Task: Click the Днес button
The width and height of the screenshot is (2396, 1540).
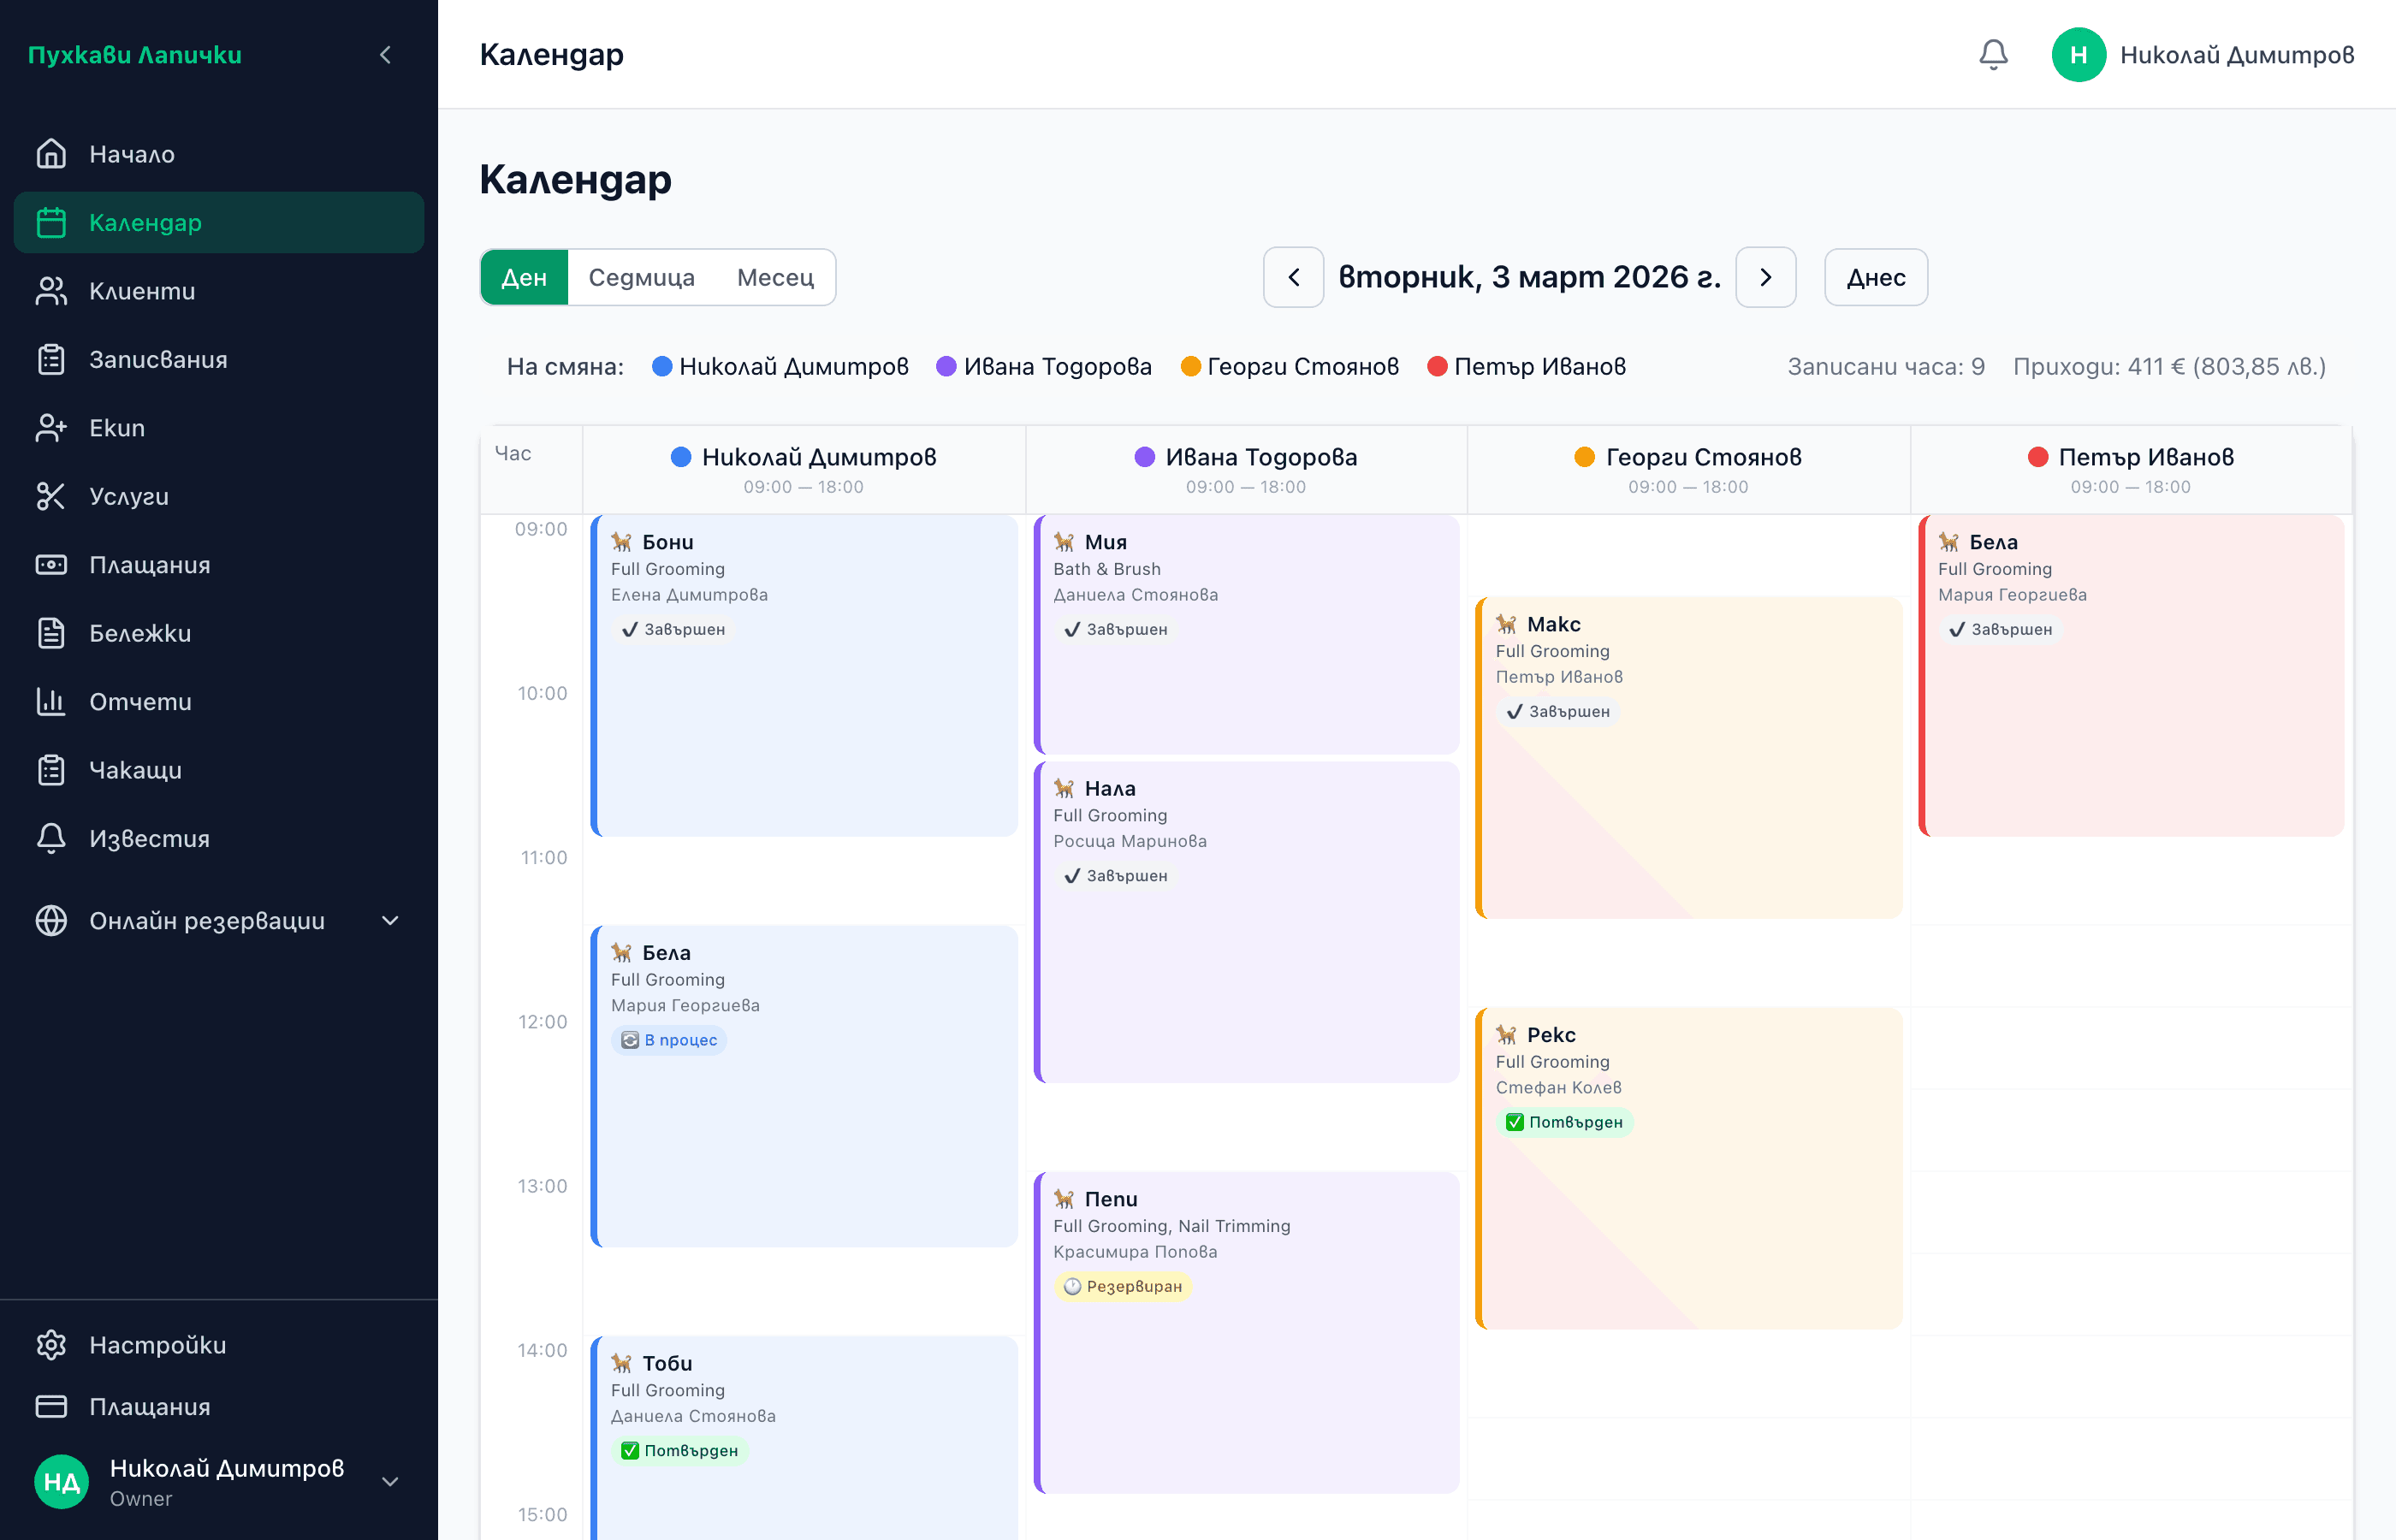Action: [x=1875, y=277]
